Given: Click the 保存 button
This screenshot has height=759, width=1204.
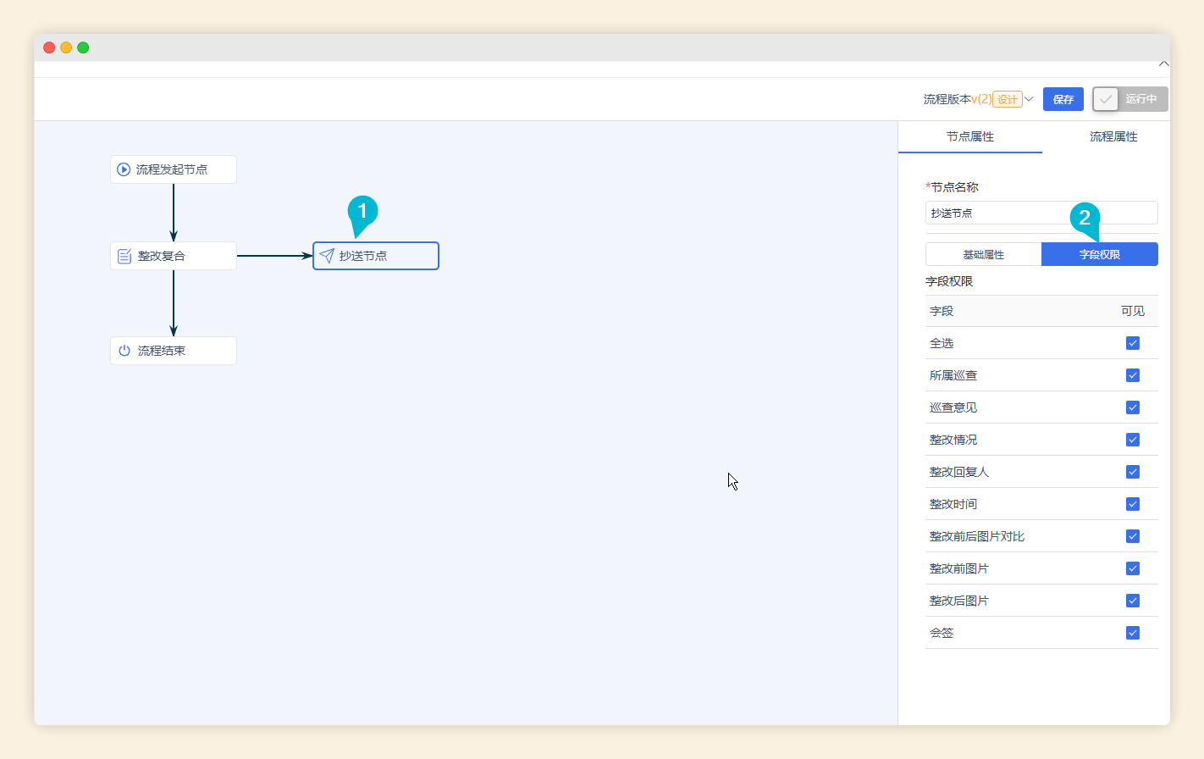Looking at the screenshot, I should click(x=1063, y=99).
